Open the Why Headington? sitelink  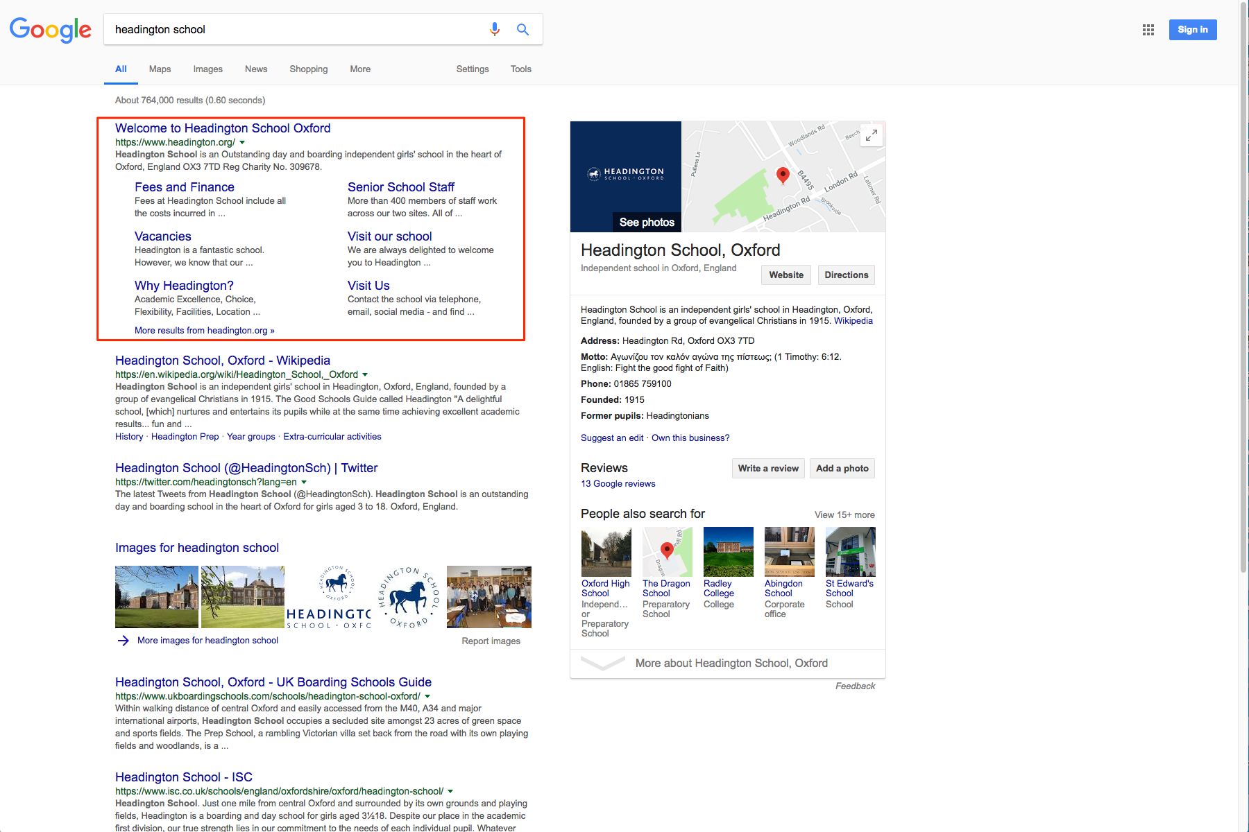point(184,286)
